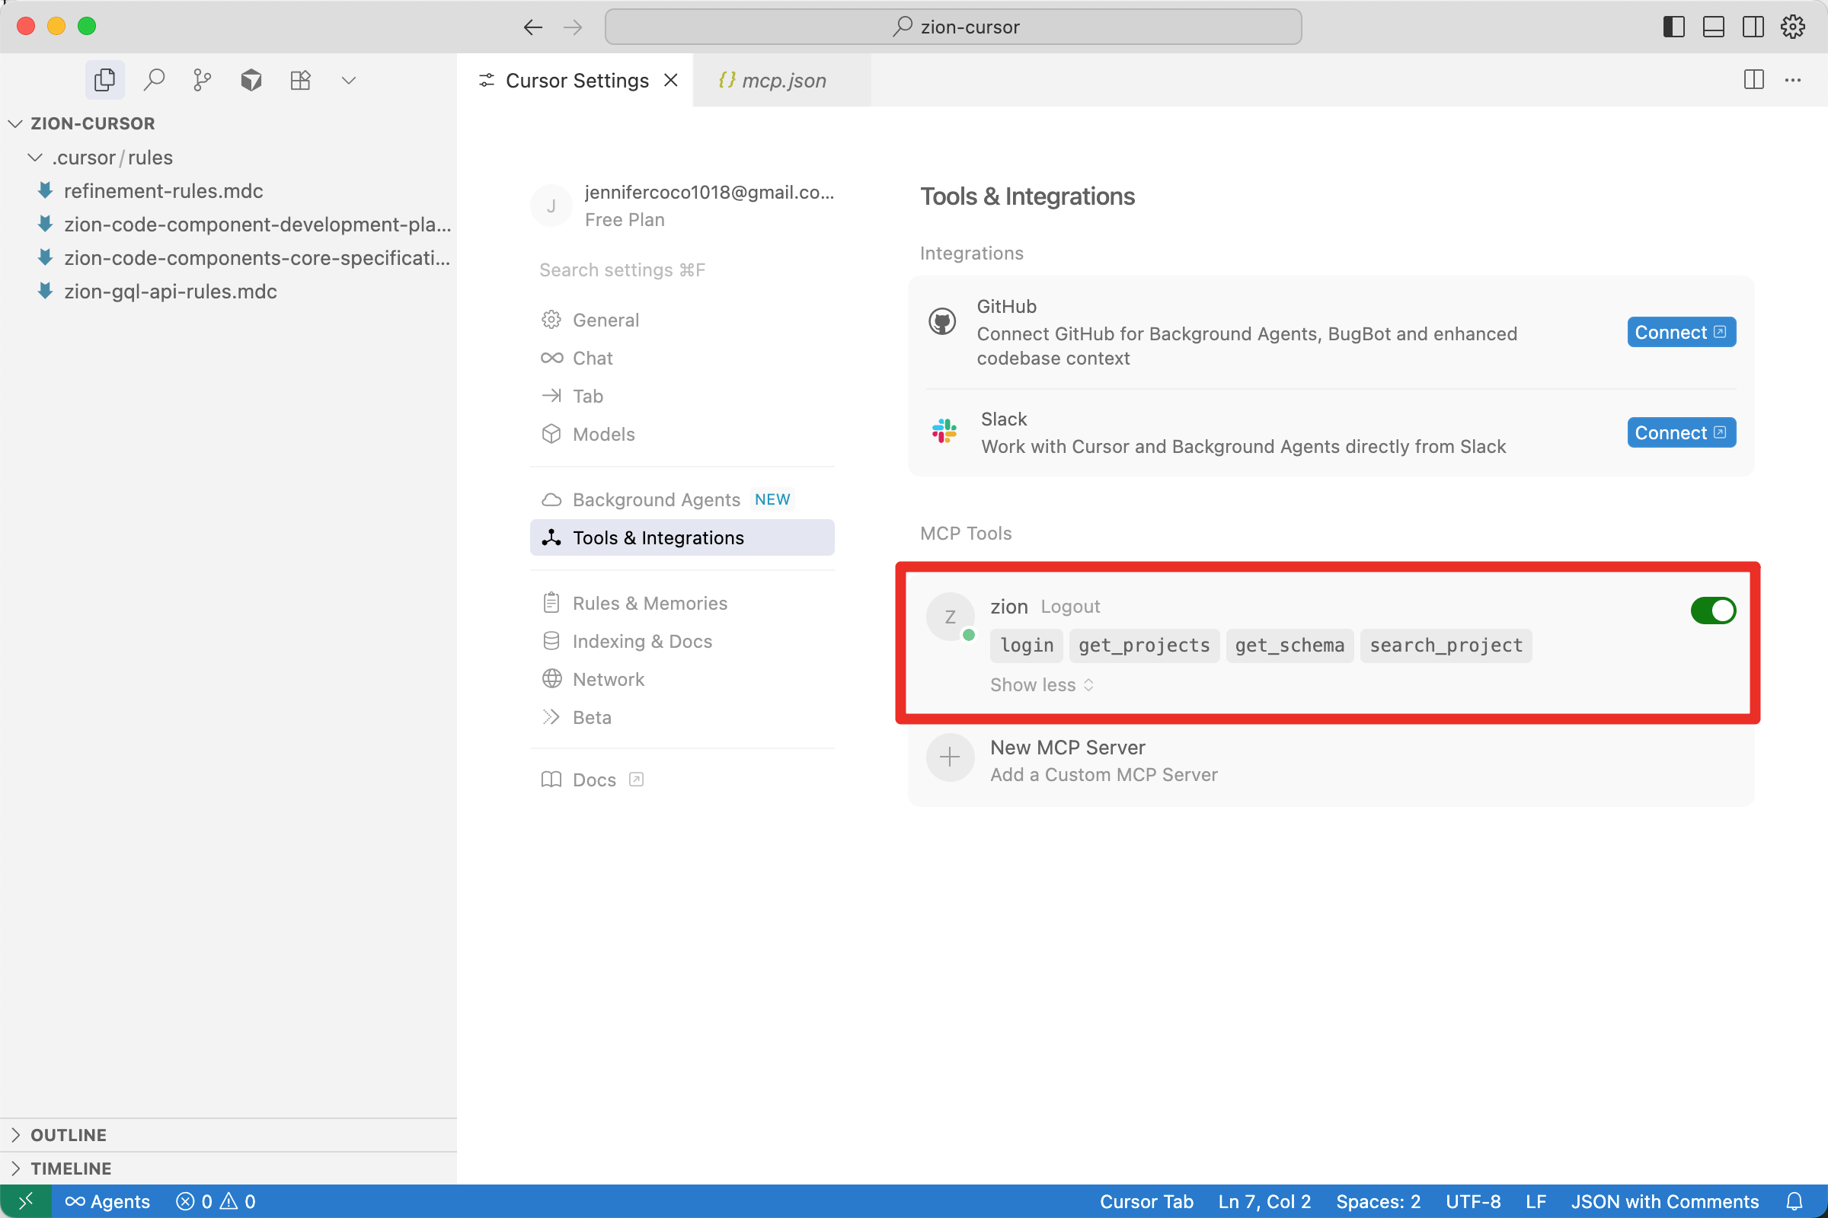Collapse the ZION-CURSOR folder section
Image resolution: width=1828 pixels, height=1218 pixels.
click(x=228, y=123)
